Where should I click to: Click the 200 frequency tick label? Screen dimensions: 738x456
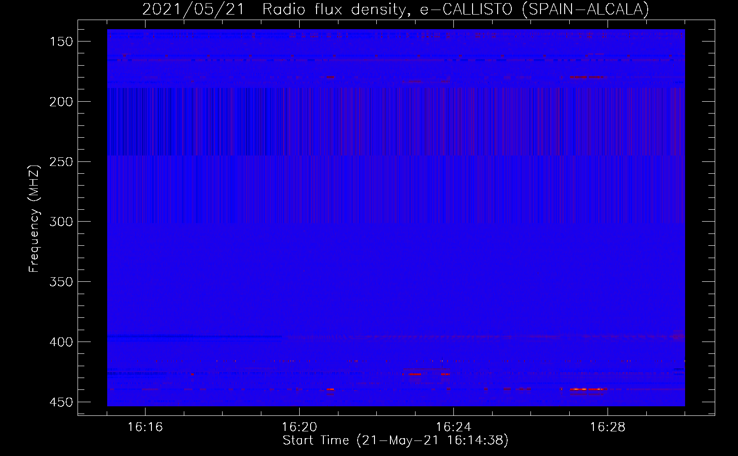coord(61,102)
